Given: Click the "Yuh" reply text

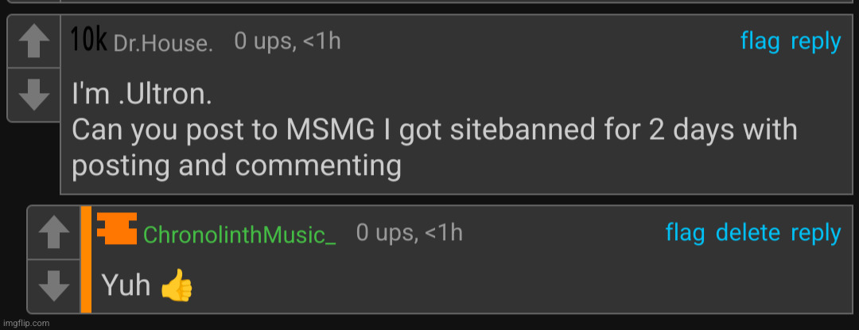Looking at the screenshot, I should pyautogui.click(x=126, y=285).
